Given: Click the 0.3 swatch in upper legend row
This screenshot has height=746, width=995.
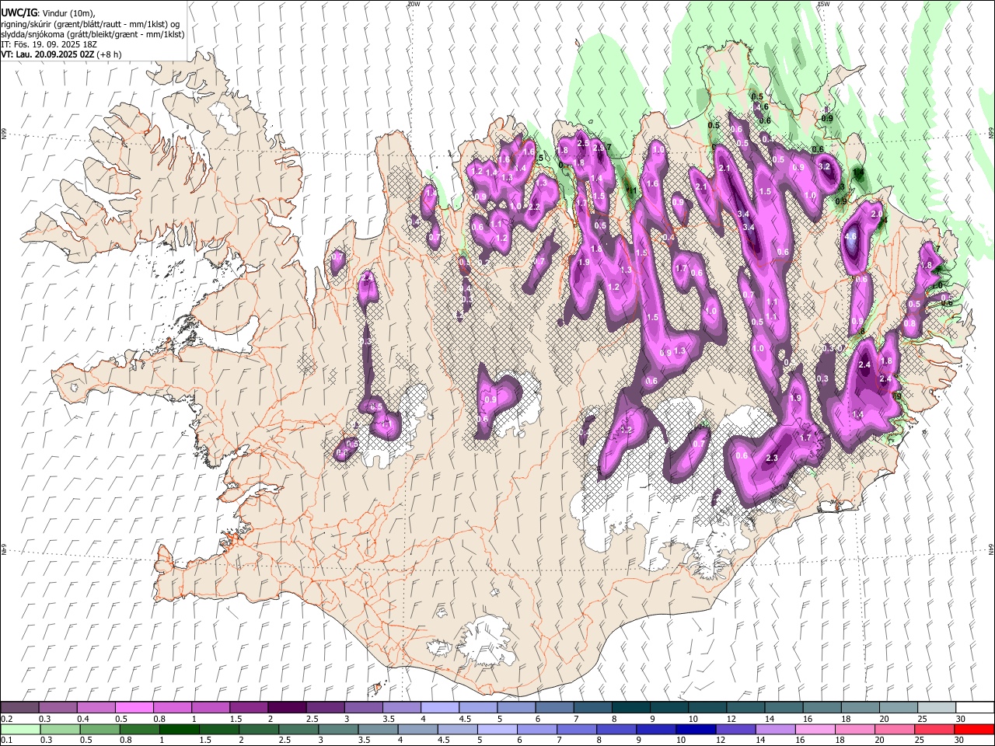Looking at the screenshot, I should [58, 707].
